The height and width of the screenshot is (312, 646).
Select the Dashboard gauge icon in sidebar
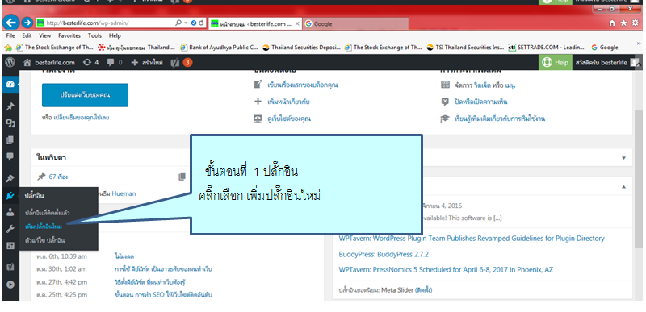[10, 85]
